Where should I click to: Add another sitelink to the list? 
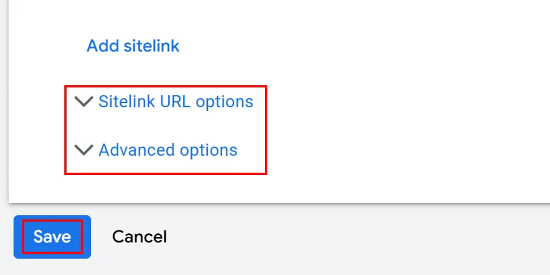pyautogui.click(x=133, y=46)
